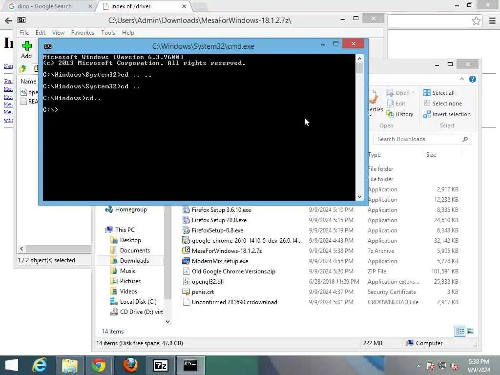
Task: Switch to 7-Zip taskbar button
Action: pyautogui.click(x=161, y=365)
